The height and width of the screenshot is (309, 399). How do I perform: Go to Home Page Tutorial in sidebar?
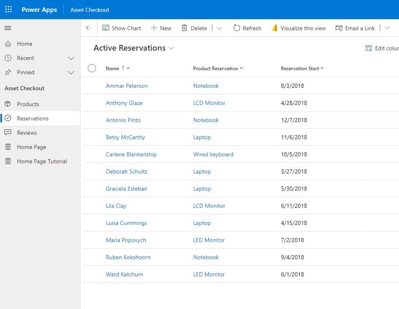[x=42, y=161]
